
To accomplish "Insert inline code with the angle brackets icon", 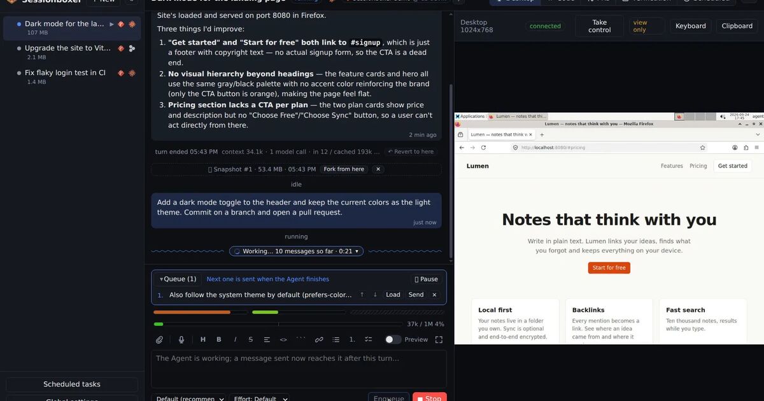I will (x=283, y=339).
